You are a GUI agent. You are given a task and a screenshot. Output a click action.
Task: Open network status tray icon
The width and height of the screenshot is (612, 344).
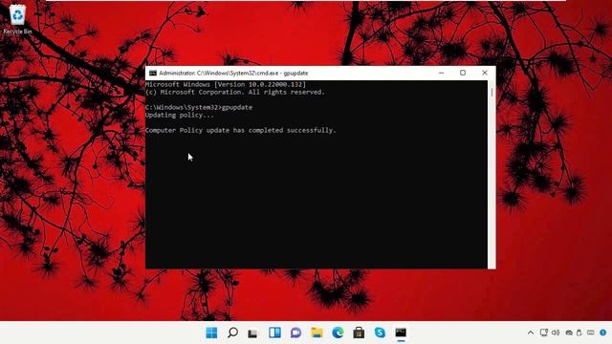[x=544, y=333]
